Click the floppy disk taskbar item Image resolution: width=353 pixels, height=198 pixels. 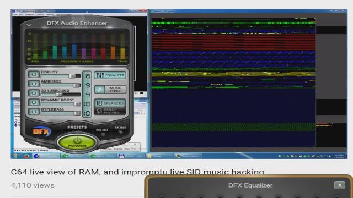click(131, 156)
